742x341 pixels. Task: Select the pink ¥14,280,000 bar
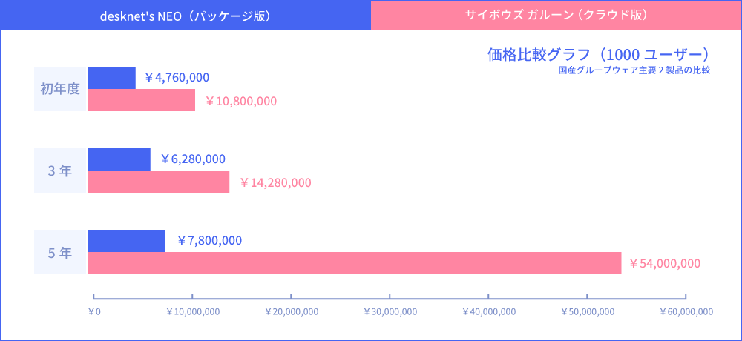tap(159, 182)
